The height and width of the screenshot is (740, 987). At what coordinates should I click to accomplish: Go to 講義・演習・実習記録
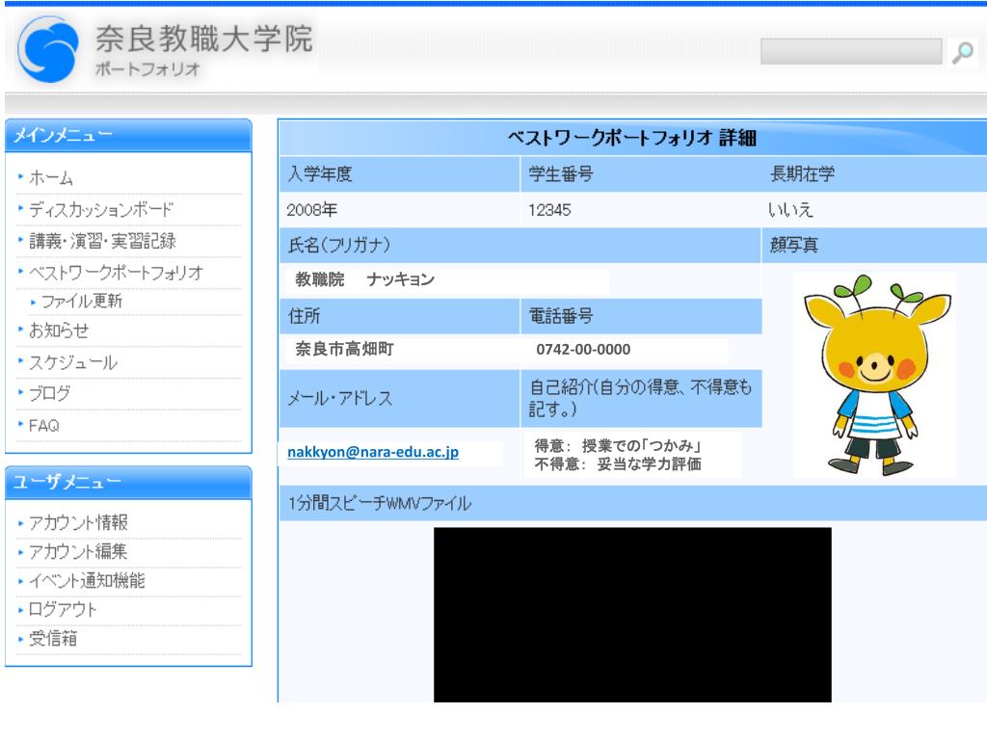(102, 241)
